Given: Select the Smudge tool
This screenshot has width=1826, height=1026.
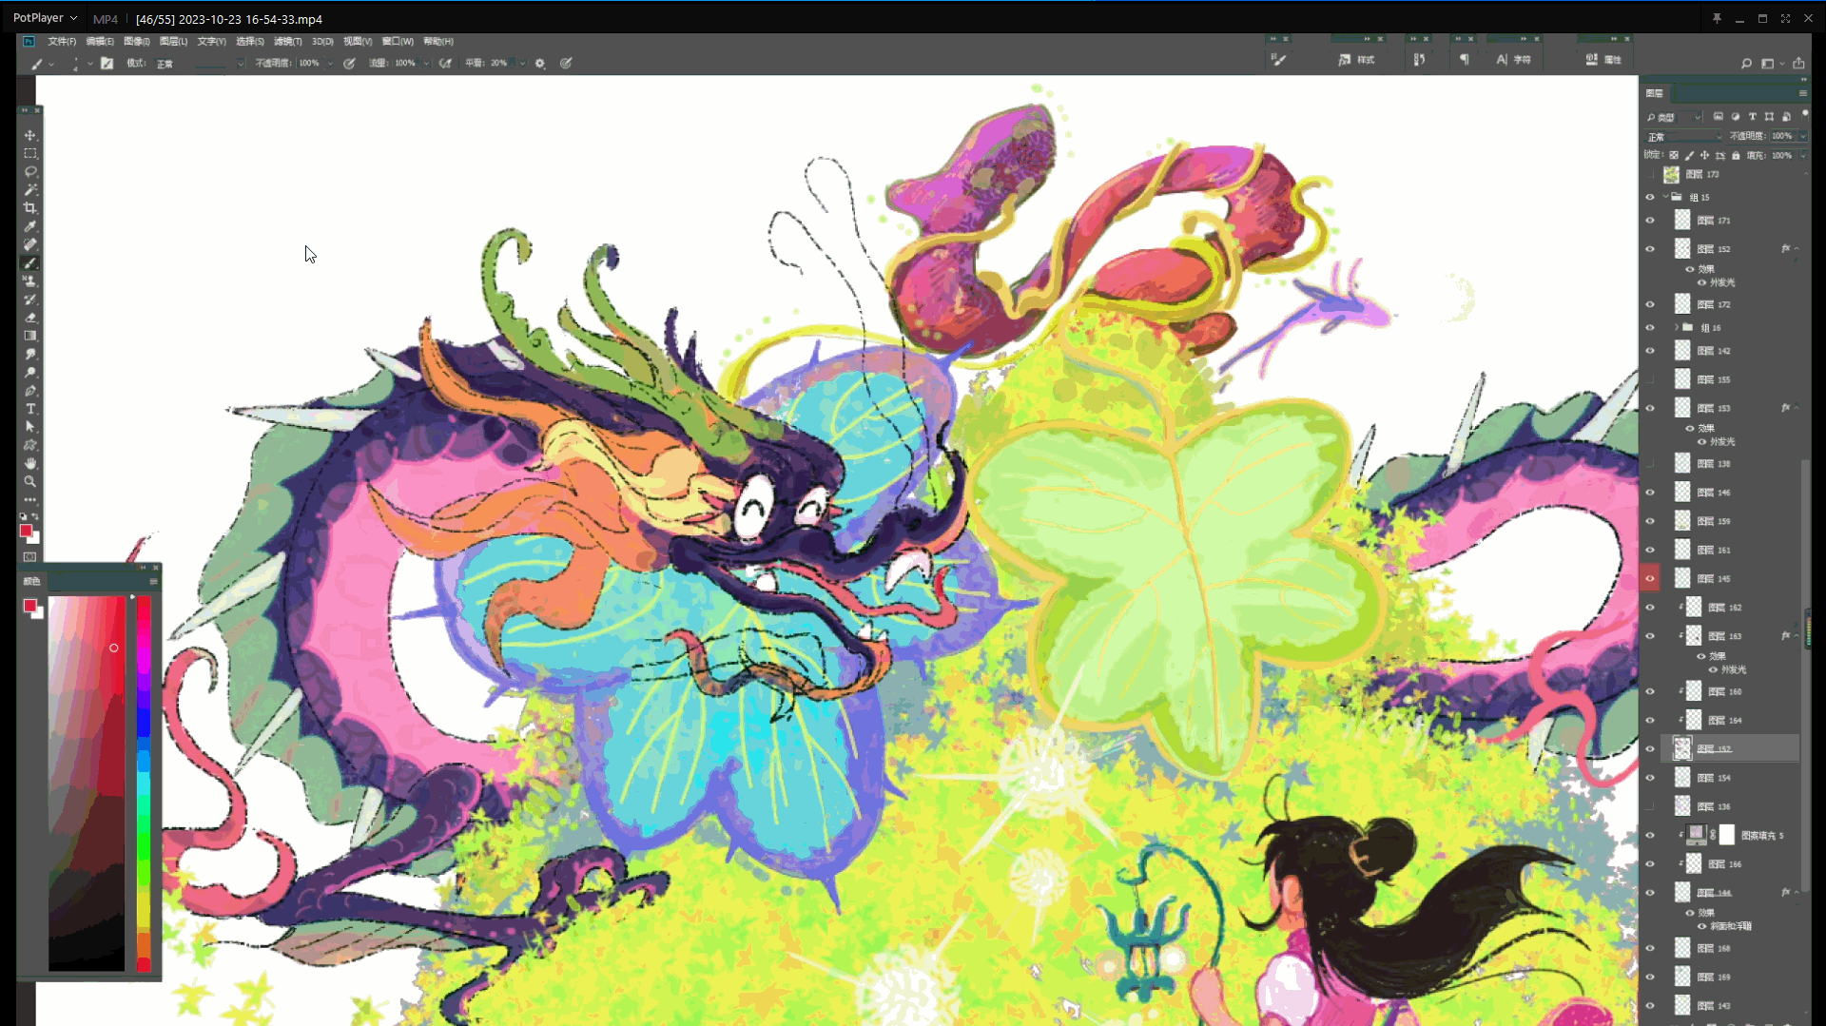Looking at the screenshot, I should tap(30, 354).
